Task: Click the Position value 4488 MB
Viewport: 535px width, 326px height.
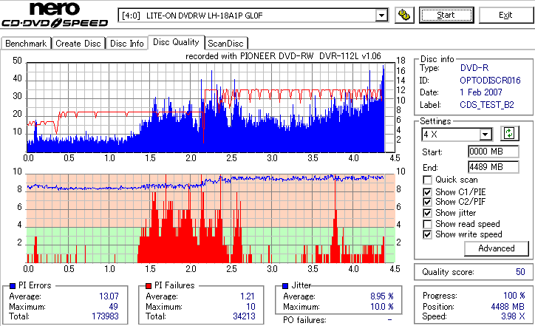Action: click(508, 307)
